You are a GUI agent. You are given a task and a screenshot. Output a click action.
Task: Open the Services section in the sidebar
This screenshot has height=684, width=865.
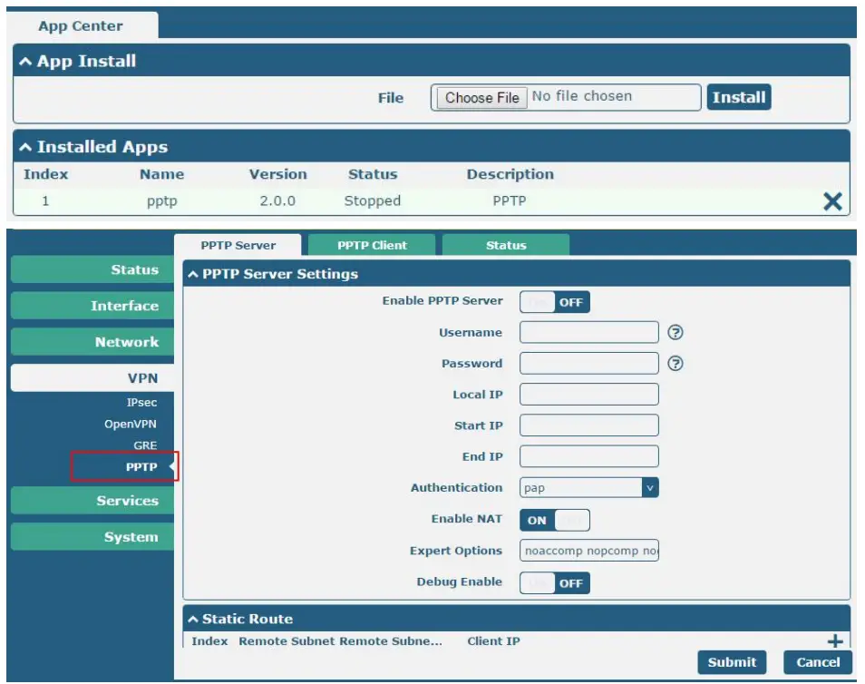[127, 500]
